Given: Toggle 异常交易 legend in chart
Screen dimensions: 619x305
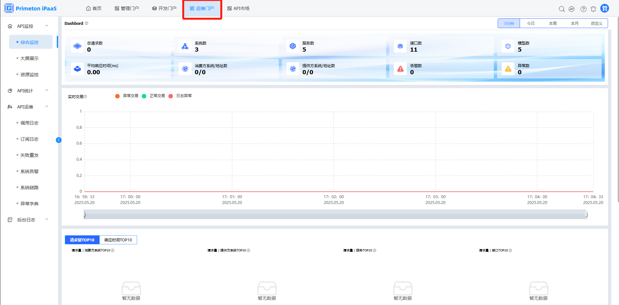Looking at the screenshot, I should coord(127,96).
